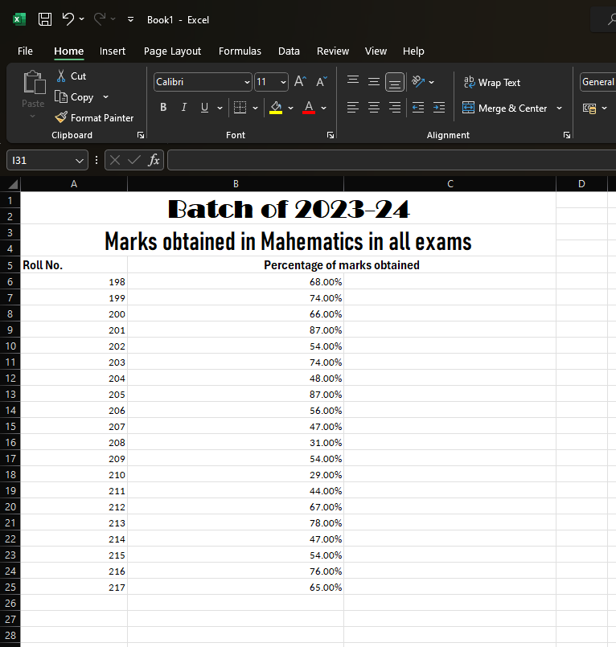Viewport: 616px width, 647px height.
Task: Select Middle Align
Action: [x=374, y=82]
